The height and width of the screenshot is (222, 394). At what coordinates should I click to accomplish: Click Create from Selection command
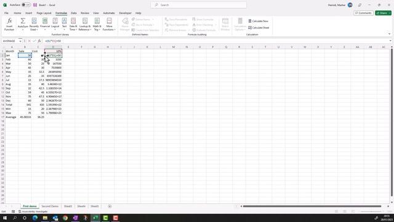tap(145, 30)
